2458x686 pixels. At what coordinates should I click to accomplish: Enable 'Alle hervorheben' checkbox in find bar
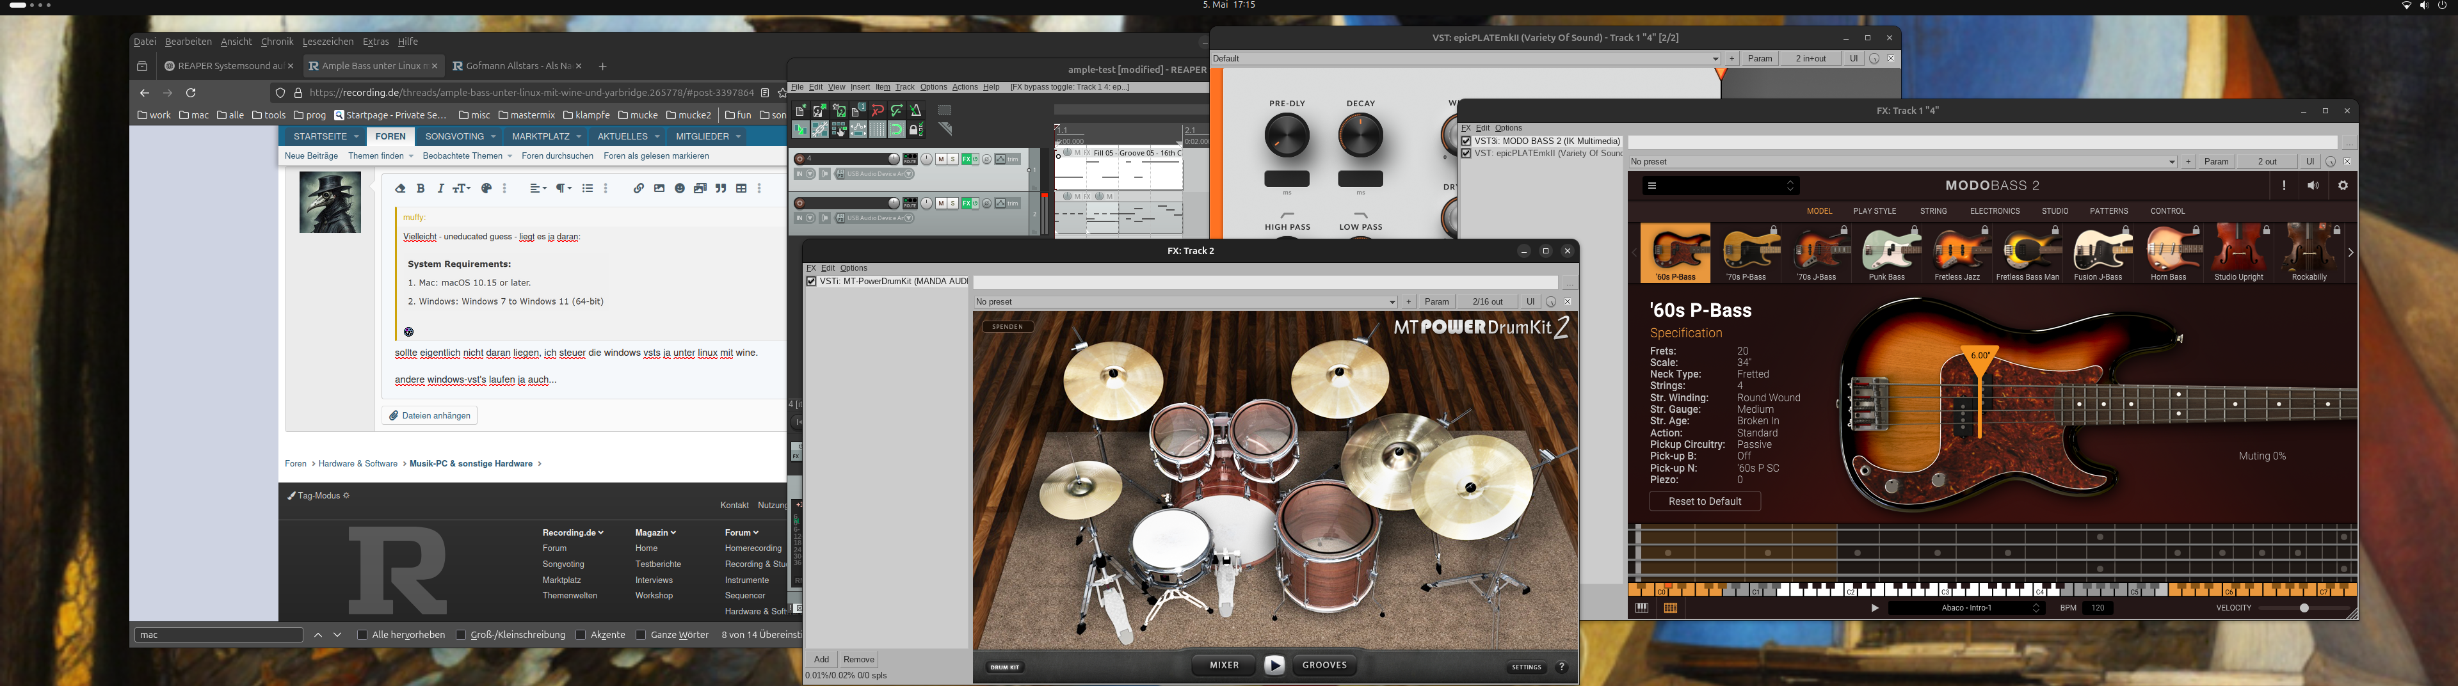[362, 634]
